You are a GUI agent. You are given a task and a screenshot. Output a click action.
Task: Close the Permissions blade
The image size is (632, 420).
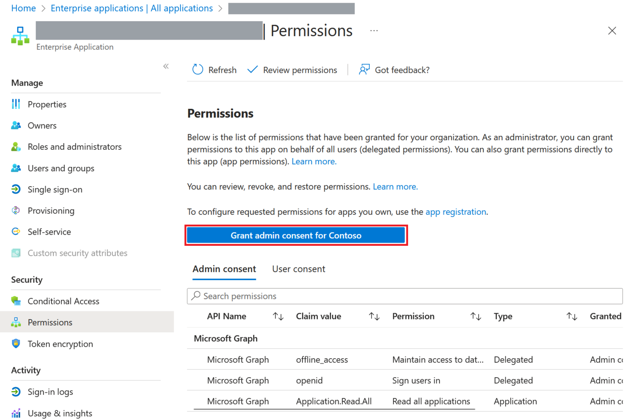coord(612,31)
